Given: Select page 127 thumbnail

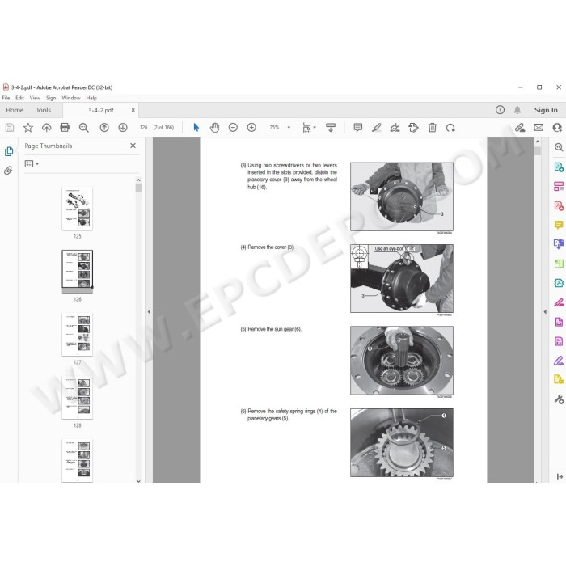Looking at the screenshot, I should coord(78,335).
